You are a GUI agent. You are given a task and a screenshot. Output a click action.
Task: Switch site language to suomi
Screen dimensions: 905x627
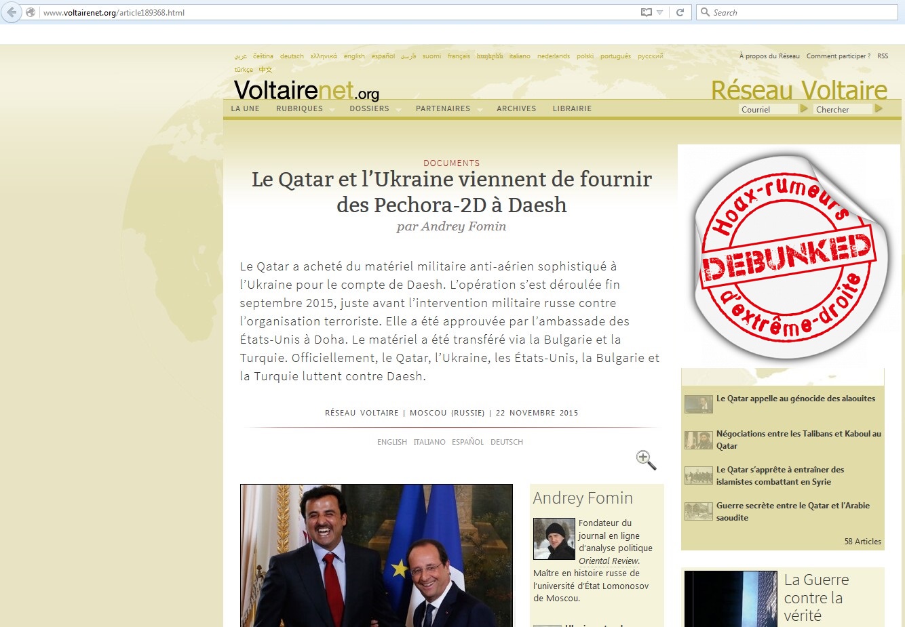pos(431,56)
